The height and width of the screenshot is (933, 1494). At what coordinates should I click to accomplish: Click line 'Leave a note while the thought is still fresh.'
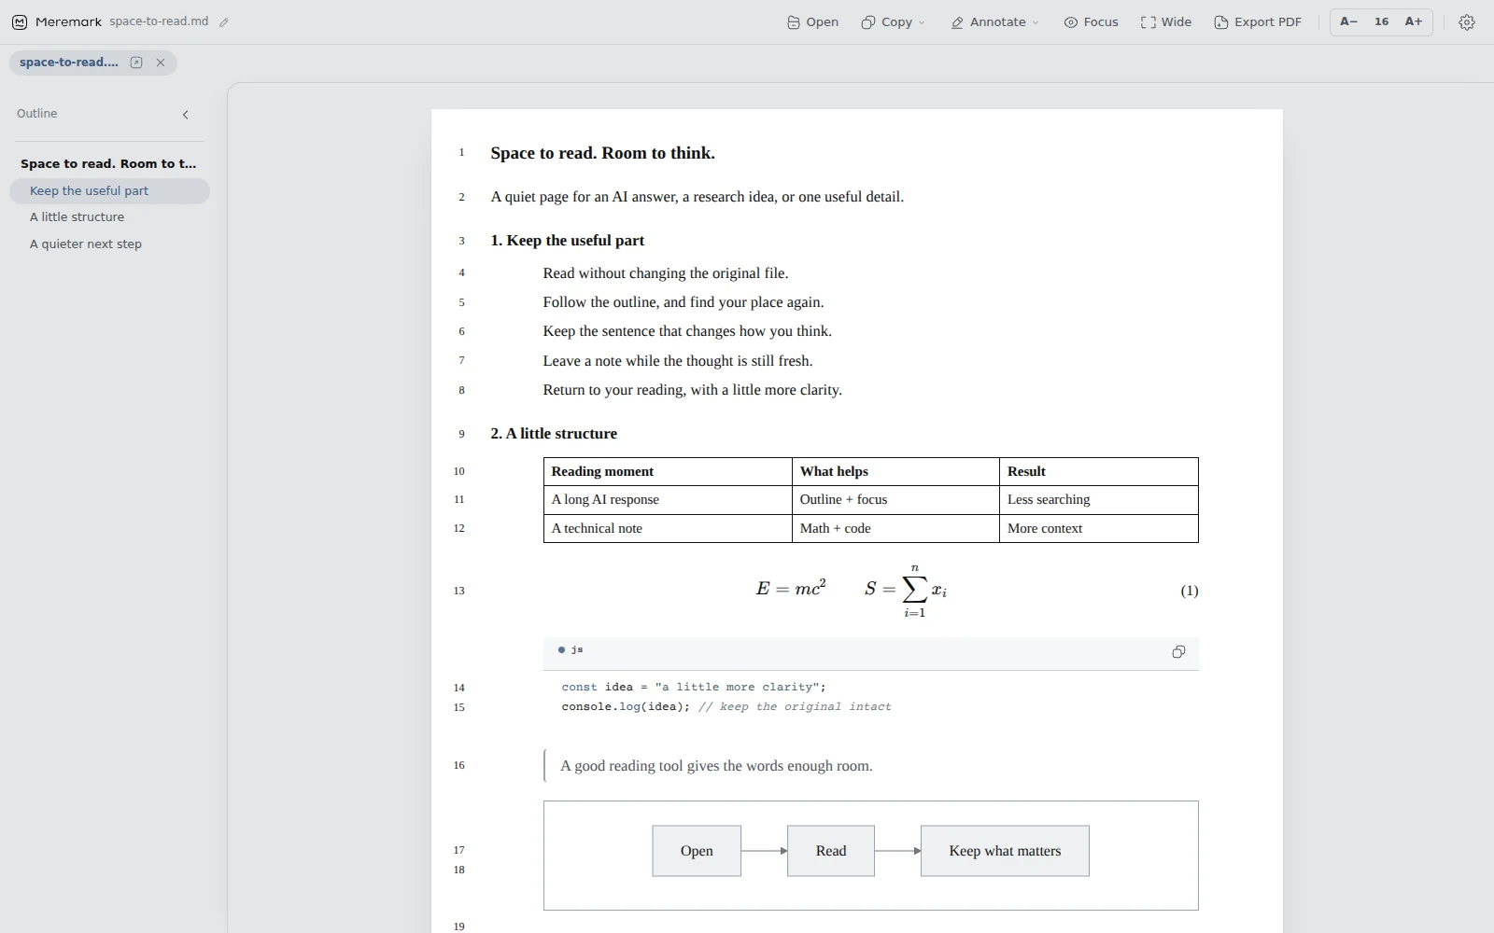[678, 361]
